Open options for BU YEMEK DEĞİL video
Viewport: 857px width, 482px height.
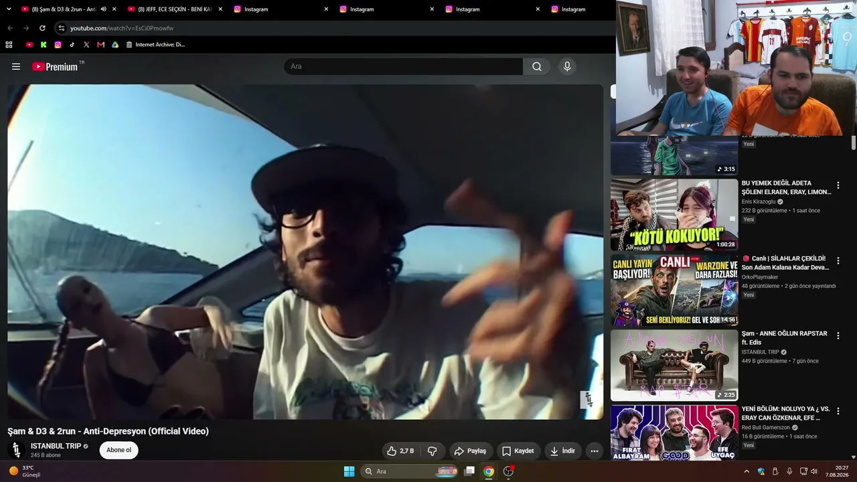click(838, 185)
